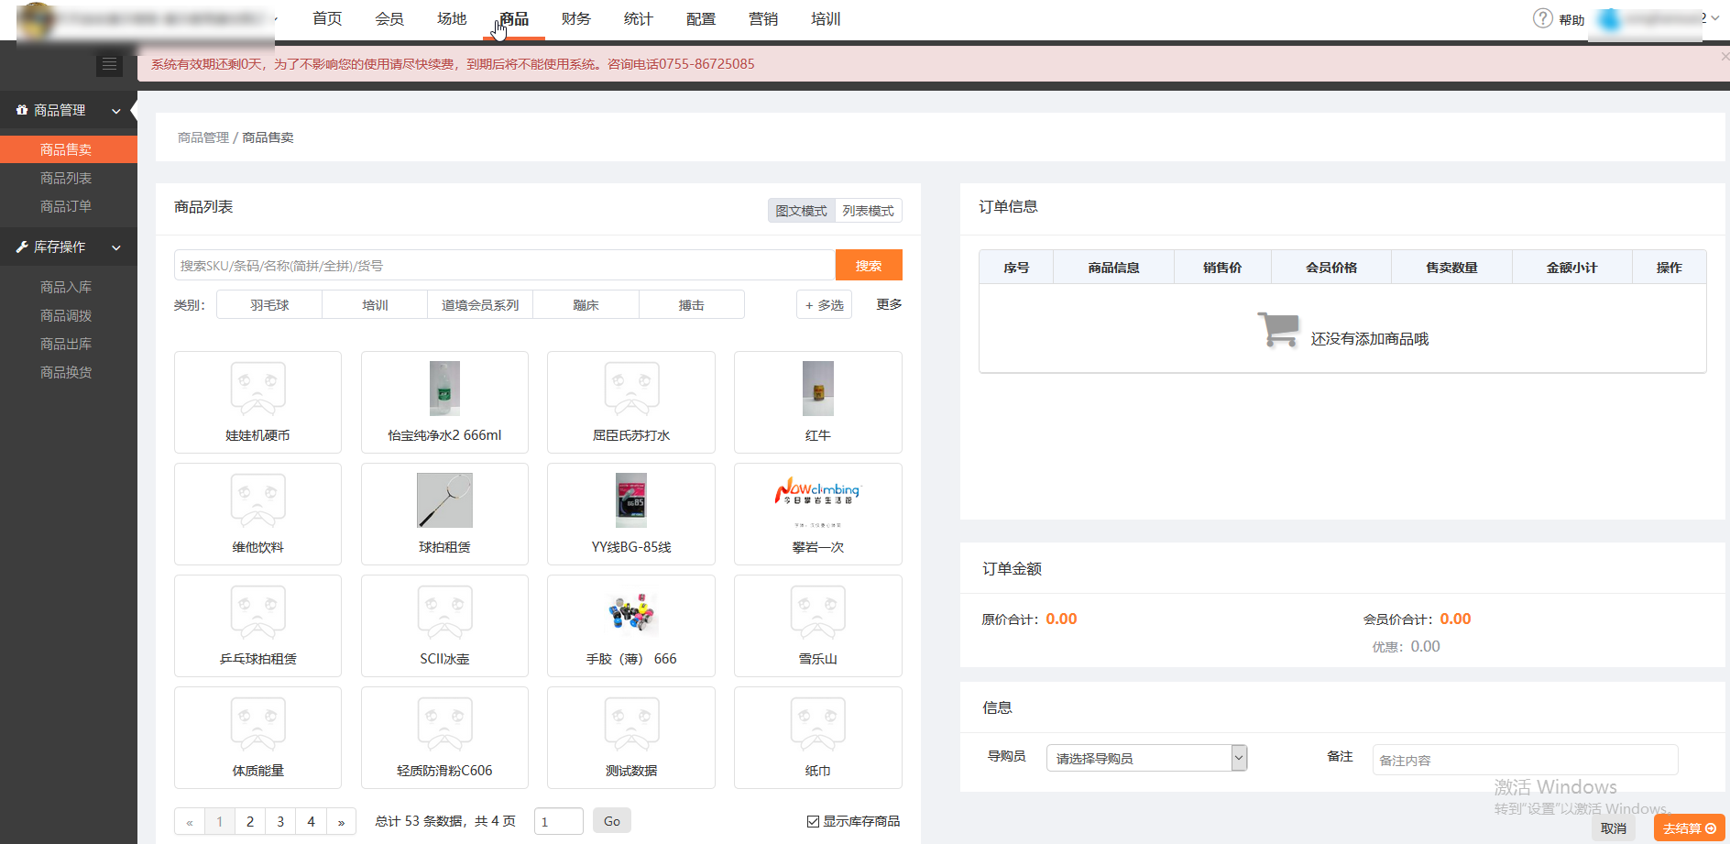
Task: Select the 攀岩一次 climbing logo
Action: coord(818,500)
